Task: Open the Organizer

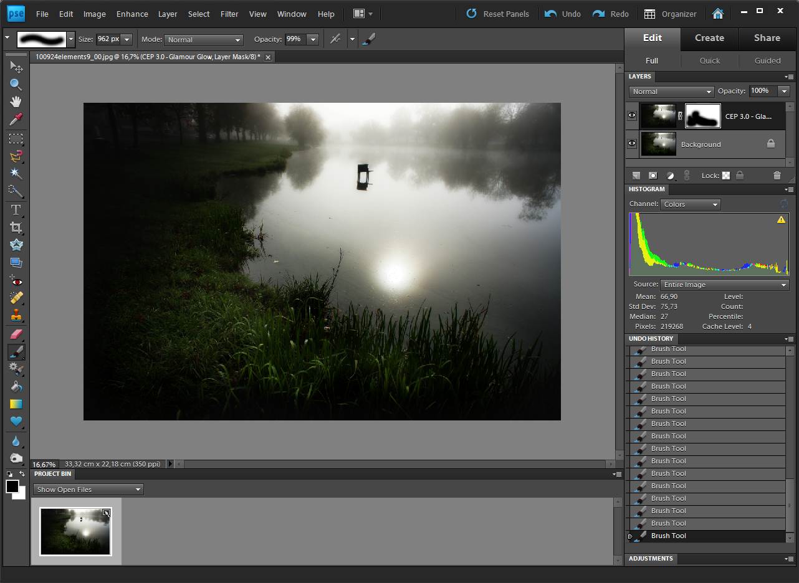Action: click(x=671, y=14)
